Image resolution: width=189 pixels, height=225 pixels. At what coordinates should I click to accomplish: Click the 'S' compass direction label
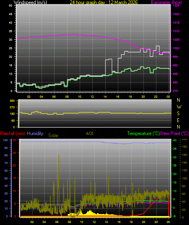tap(178, 114)
